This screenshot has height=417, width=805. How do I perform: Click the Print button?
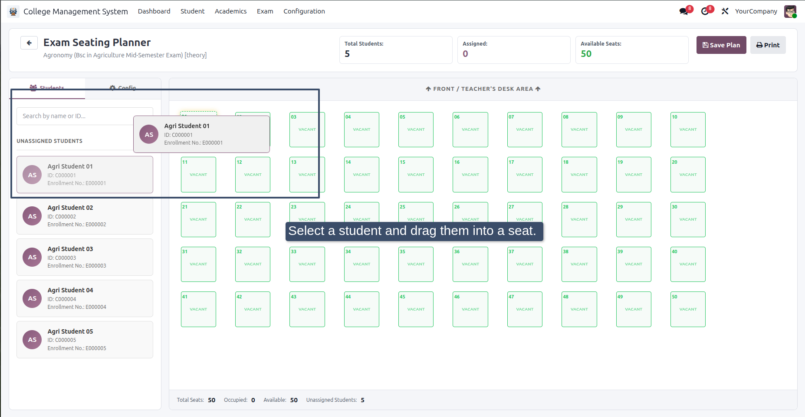768,45
